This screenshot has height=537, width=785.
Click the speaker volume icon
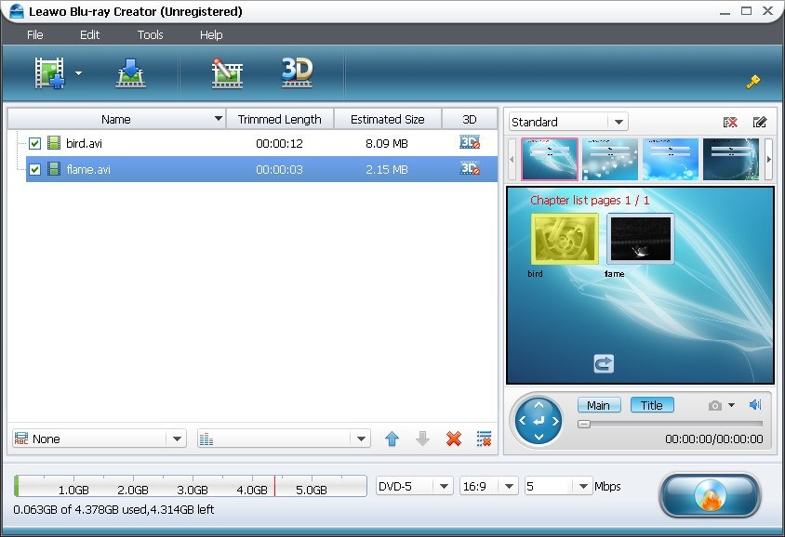click(x=755, y=404)
